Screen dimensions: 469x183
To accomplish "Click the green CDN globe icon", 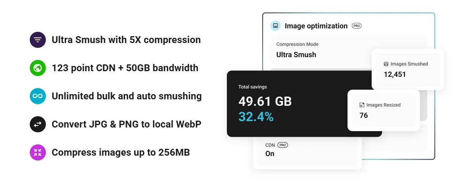I will click(38, 68).
